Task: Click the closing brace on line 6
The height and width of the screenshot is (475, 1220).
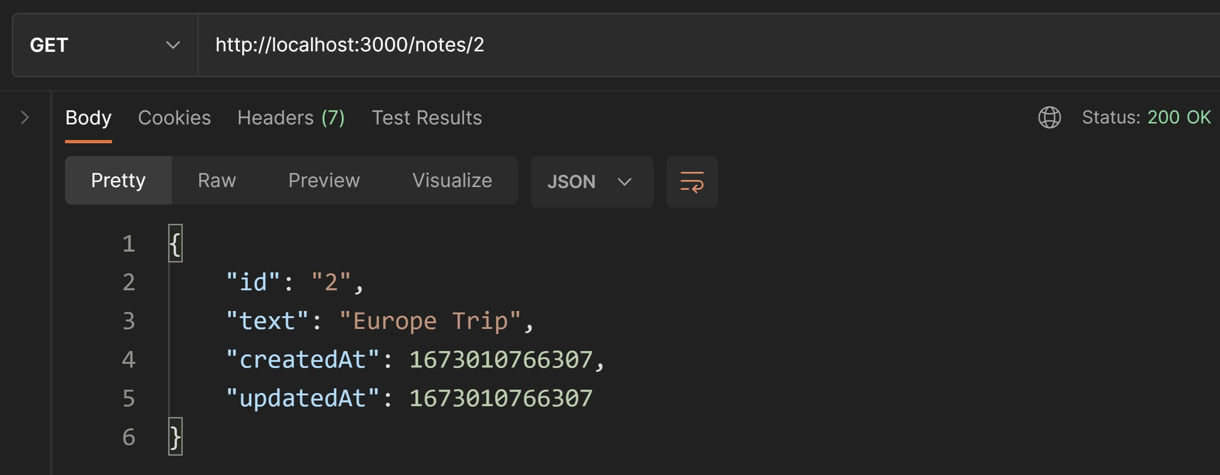Action: 175,437
